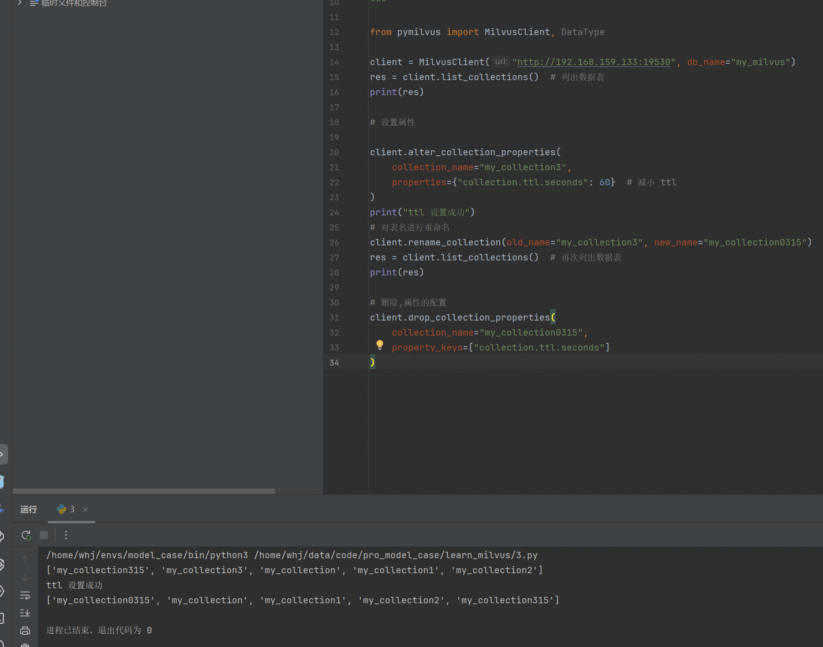Open the run toolbar more options menu
Image resolution: width=823 pixels, height=647 pixels.
coord(66,535)
